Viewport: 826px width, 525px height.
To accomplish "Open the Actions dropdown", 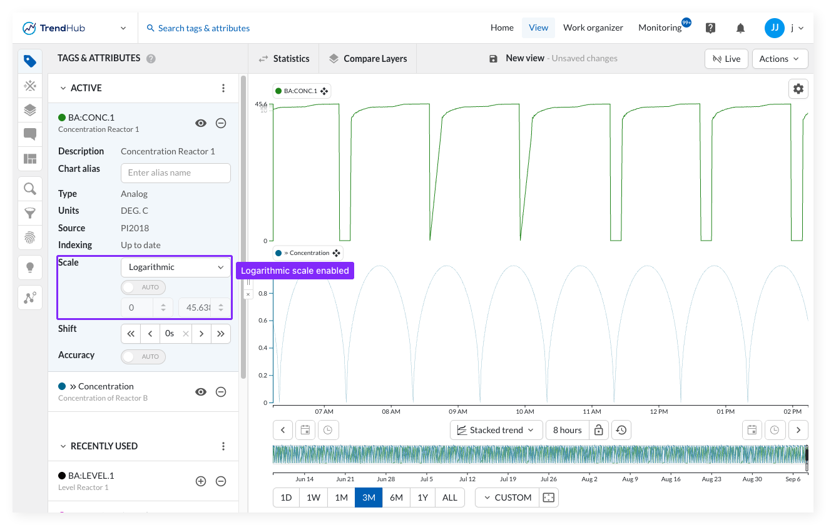I will coord(780,59).
